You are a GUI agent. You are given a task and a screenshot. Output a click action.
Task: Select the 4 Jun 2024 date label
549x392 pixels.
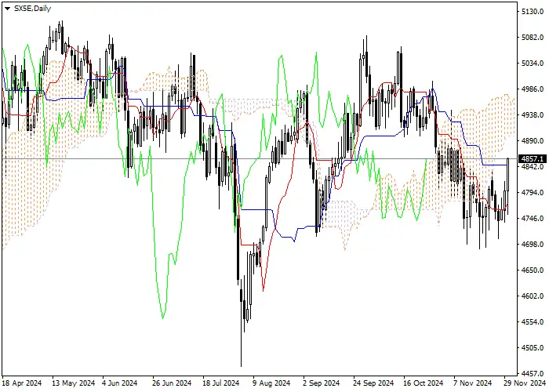(x=120, y=383)
